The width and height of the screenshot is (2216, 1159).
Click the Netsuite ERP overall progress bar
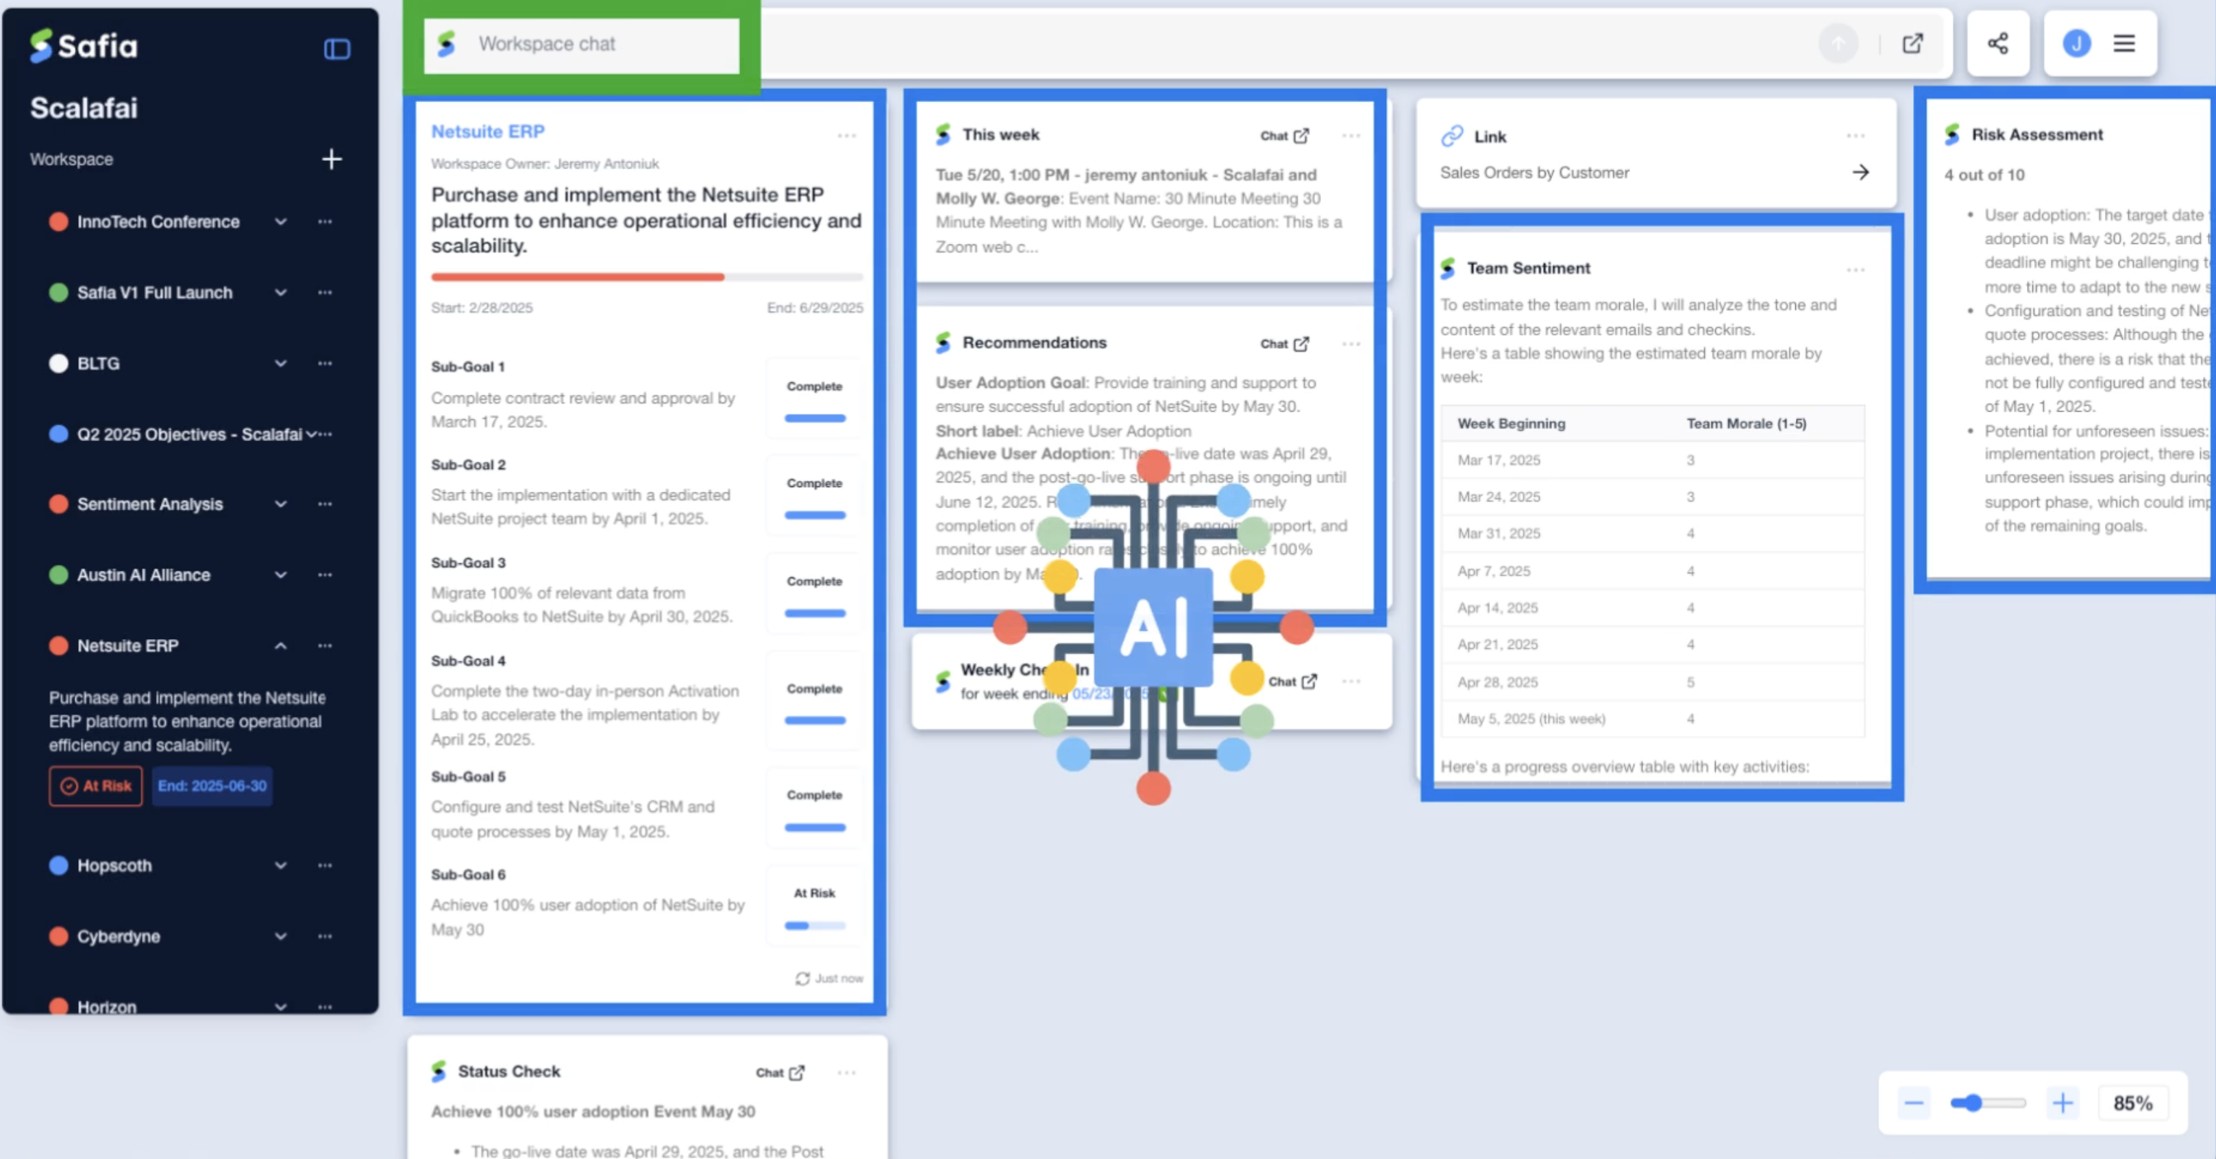pos(647,277)
